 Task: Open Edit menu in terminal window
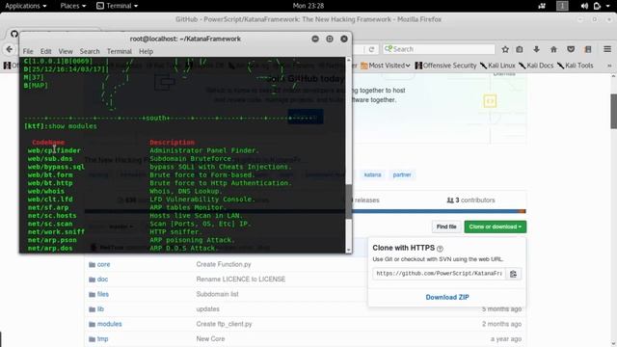(x=45, y=51)
